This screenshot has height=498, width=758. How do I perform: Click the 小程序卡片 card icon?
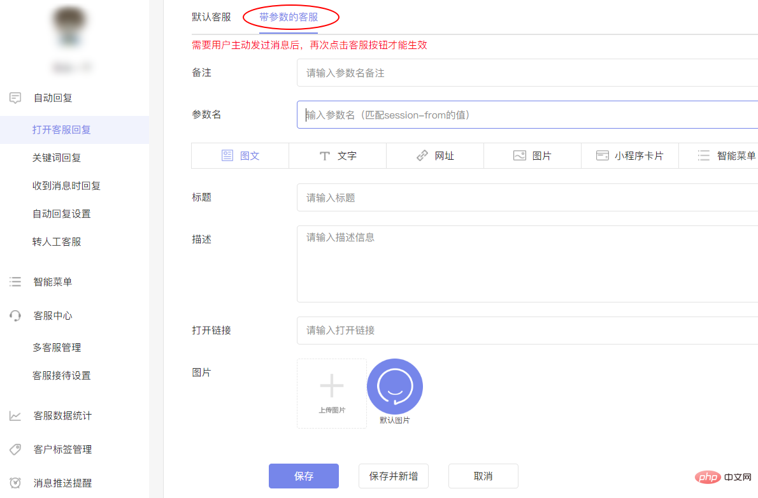603,155
